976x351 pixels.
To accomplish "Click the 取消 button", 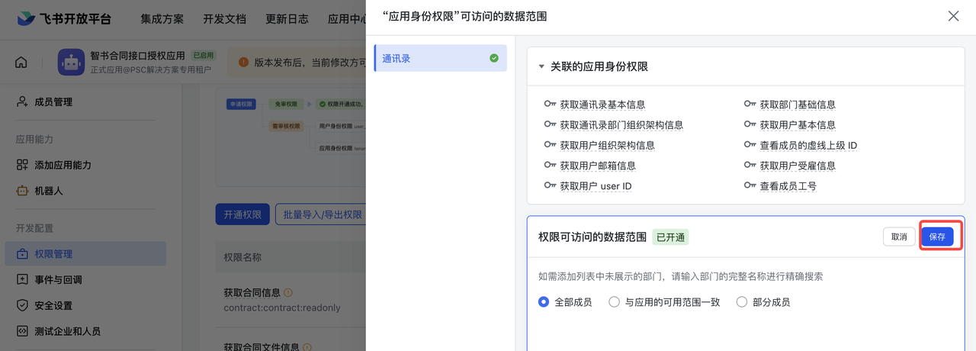I will coord(899,237).
